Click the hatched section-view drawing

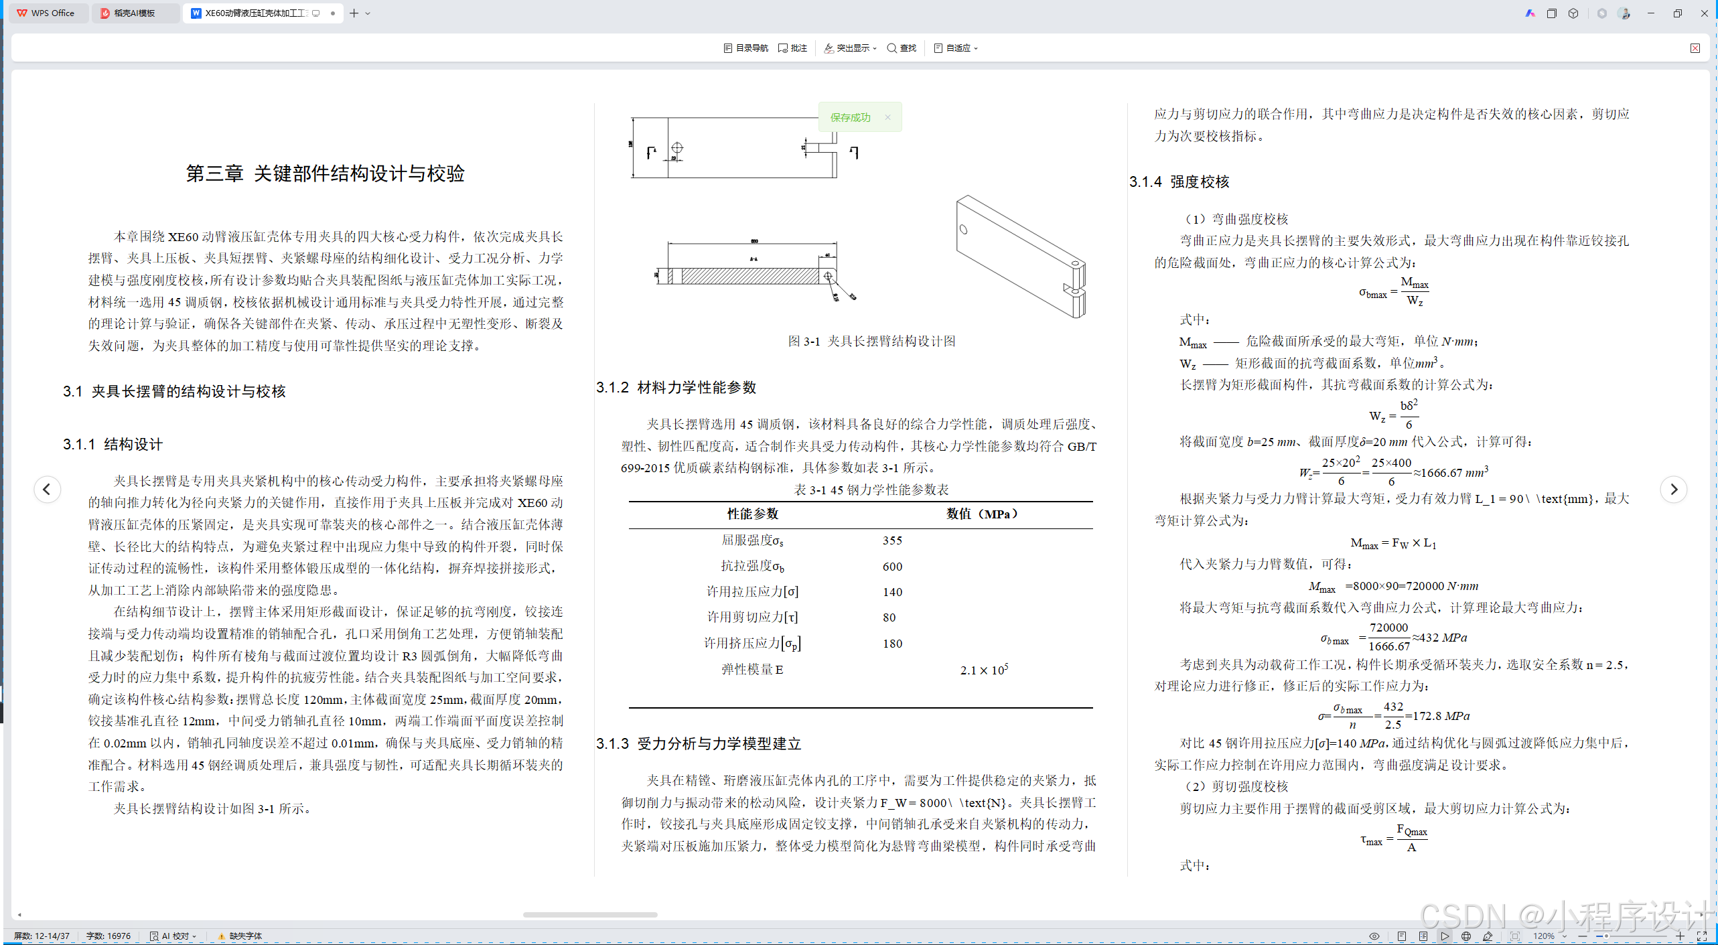[756, 271]
